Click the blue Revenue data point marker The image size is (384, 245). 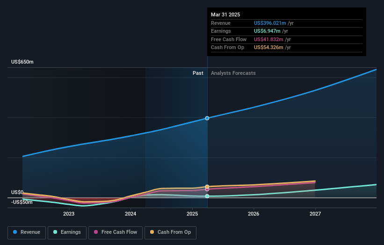coord(207,118)
